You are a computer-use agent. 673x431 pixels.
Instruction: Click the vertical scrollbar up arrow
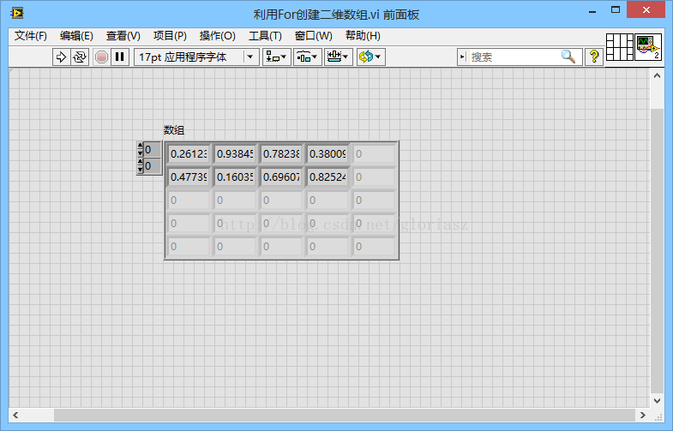click(x=657, y=75)
